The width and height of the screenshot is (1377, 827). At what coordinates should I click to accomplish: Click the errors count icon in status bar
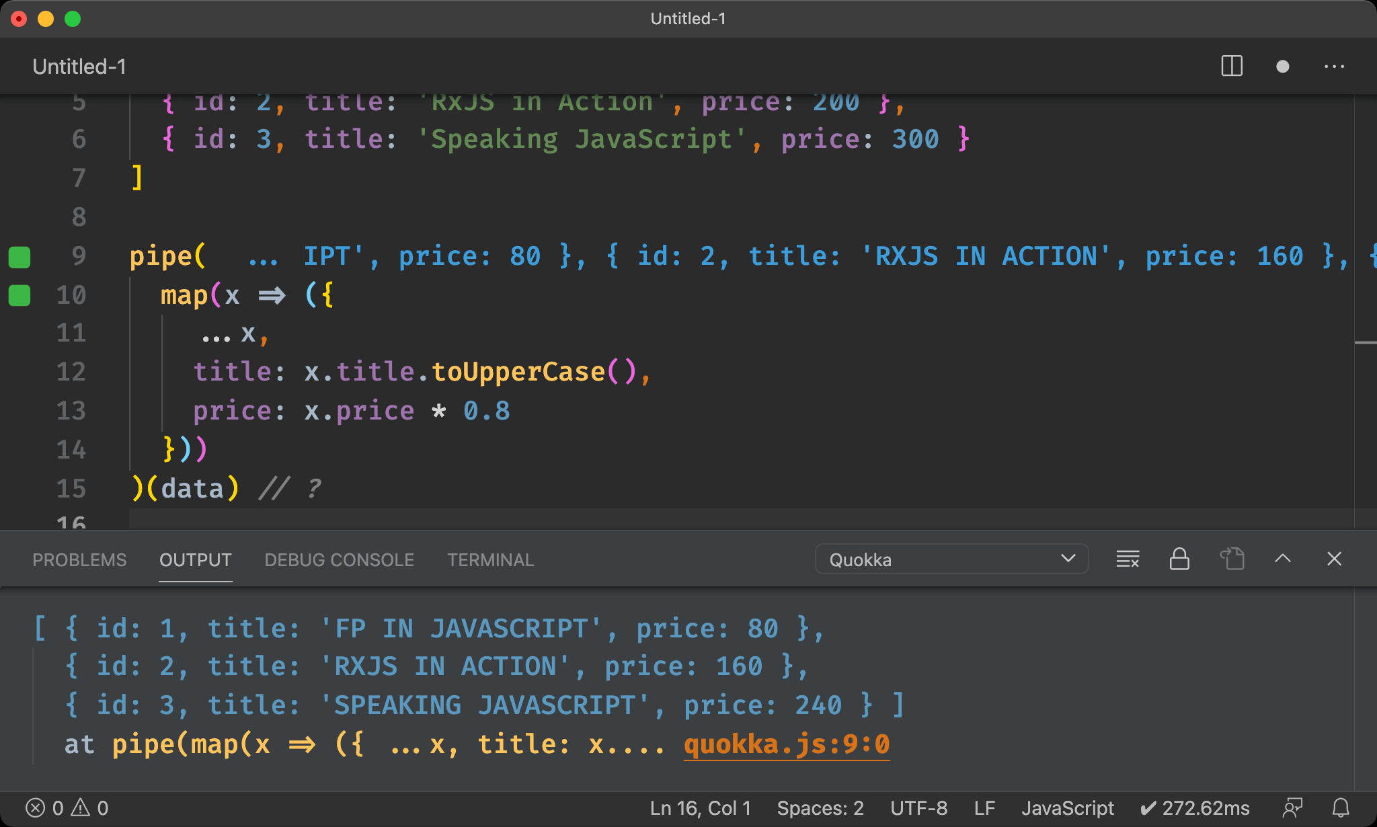[44, 808]
